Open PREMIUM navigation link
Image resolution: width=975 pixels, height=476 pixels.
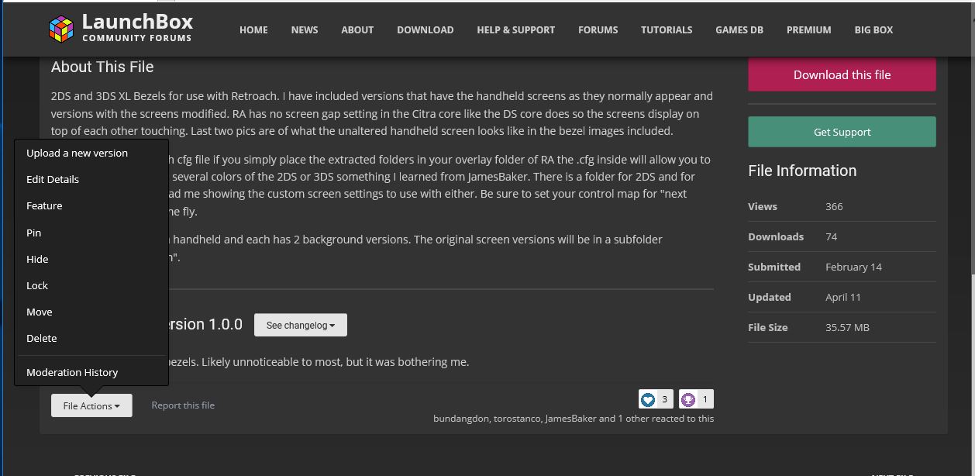[808, 29]
